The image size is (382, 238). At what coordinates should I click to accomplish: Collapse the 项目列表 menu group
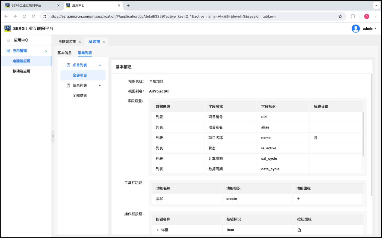[x=100, y=65]
